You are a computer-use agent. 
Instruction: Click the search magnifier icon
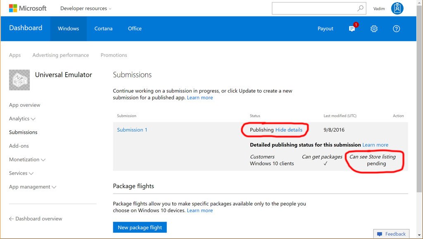point(360,8)
